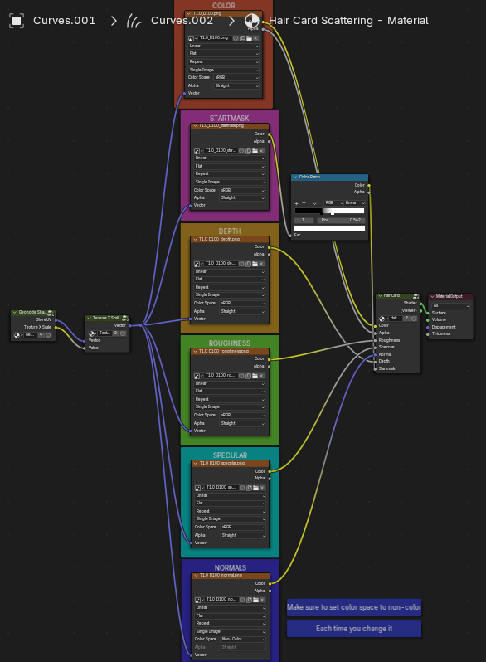Open the RGB color mode dropdown in Color Ramp

click(x=334, y=203)
